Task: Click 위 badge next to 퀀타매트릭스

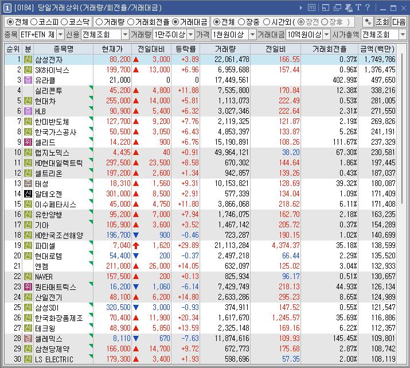Action: click(x=28, y=287)
